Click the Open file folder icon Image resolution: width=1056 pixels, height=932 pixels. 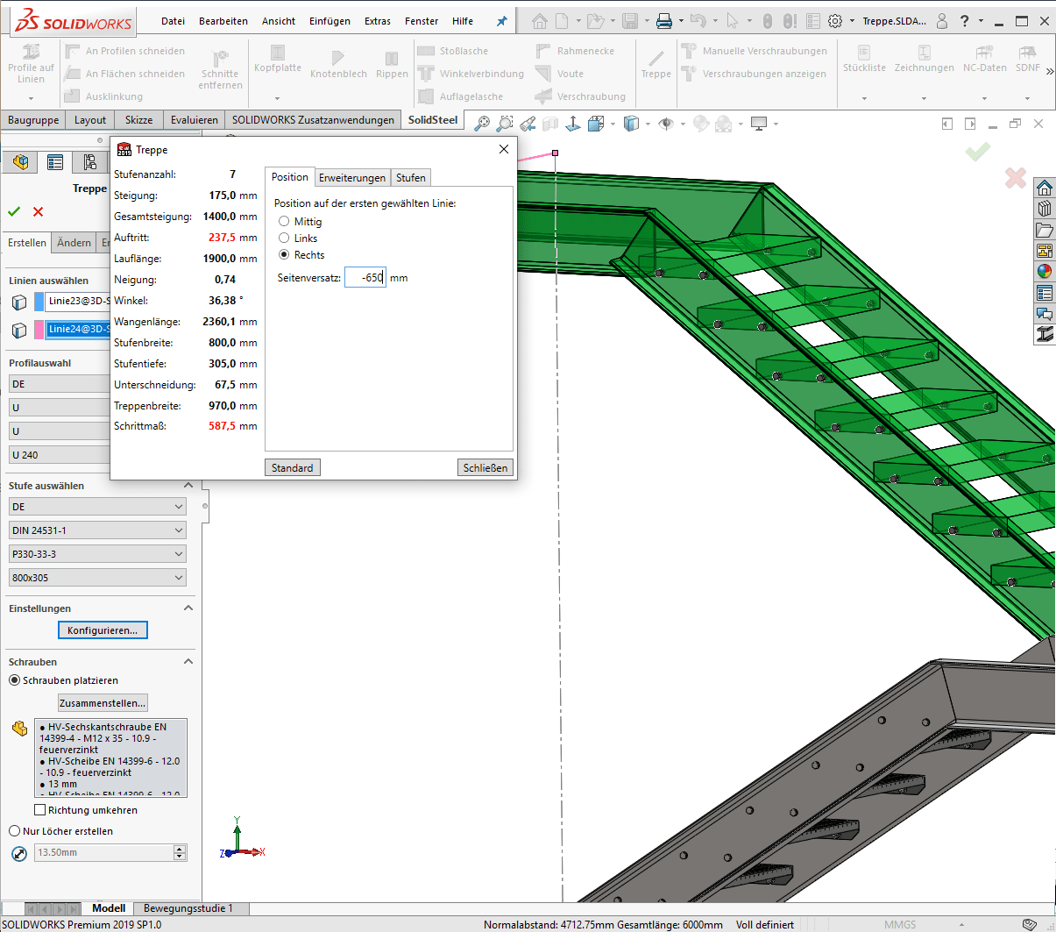point(595,21)
